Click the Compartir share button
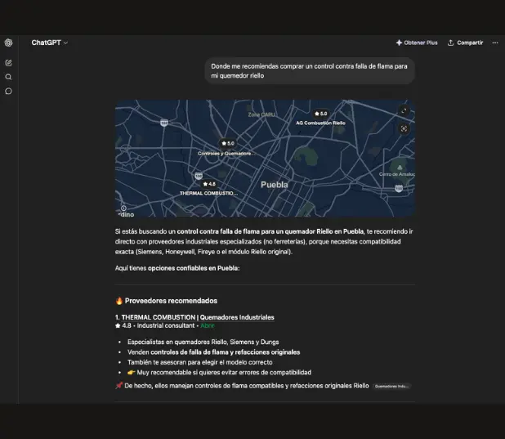 (466, 43)
